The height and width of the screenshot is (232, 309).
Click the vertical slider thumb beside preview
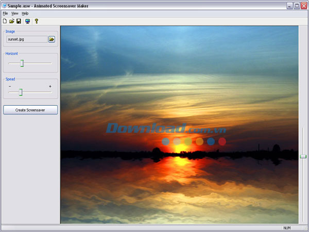tap(303, 156)
